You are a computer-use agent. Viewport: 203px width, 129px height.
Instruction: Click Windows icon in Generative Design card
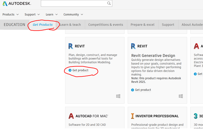[181, 96]
